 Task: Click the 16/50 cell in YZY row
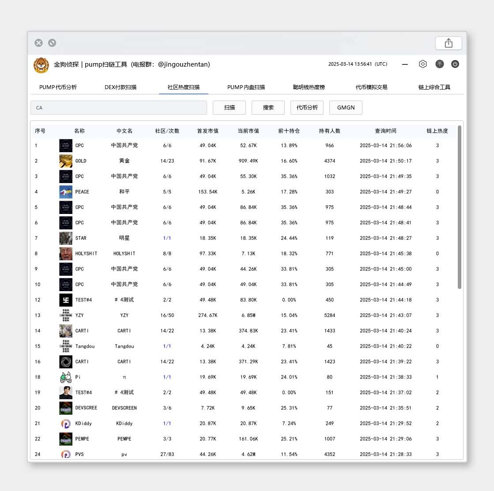click(x=167, y=315)
